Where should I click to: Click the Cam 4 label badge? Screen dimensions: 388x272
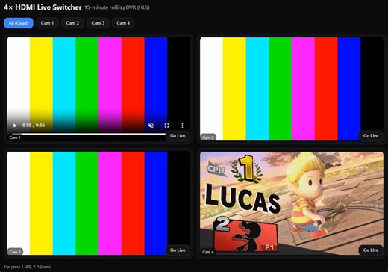[208, 252]
